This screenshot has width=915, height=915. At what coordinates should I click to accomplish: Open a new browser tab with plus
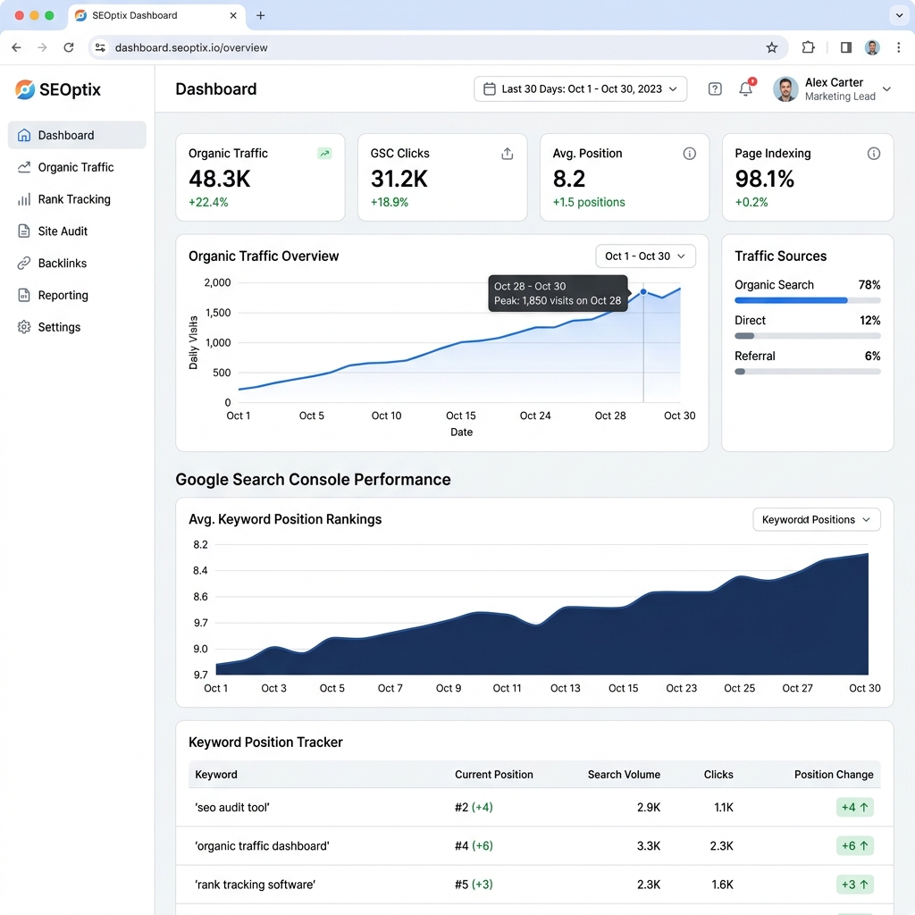[260, 15]
